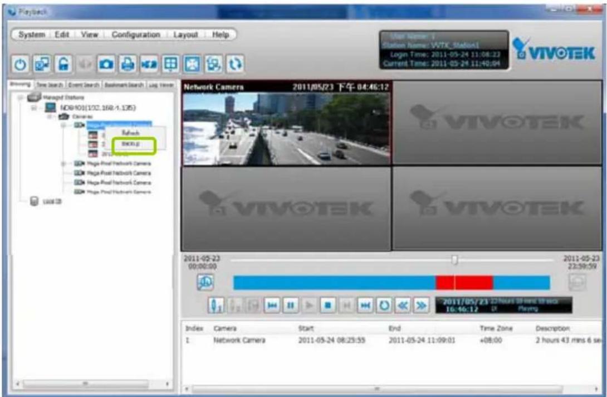Select the Cameras folder in tree
This screenshot has width=607, height=397.
(x=82, y=117)
